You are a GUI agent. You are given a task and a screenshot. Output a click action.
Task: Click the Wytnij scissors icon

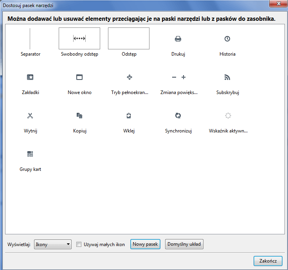tap(30, 116)
